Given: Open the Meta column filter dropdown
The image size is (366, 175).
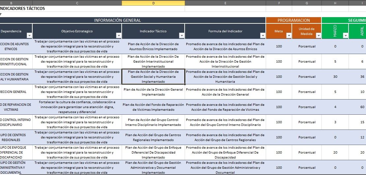Looking at the screenshot, I should (289, 36).
